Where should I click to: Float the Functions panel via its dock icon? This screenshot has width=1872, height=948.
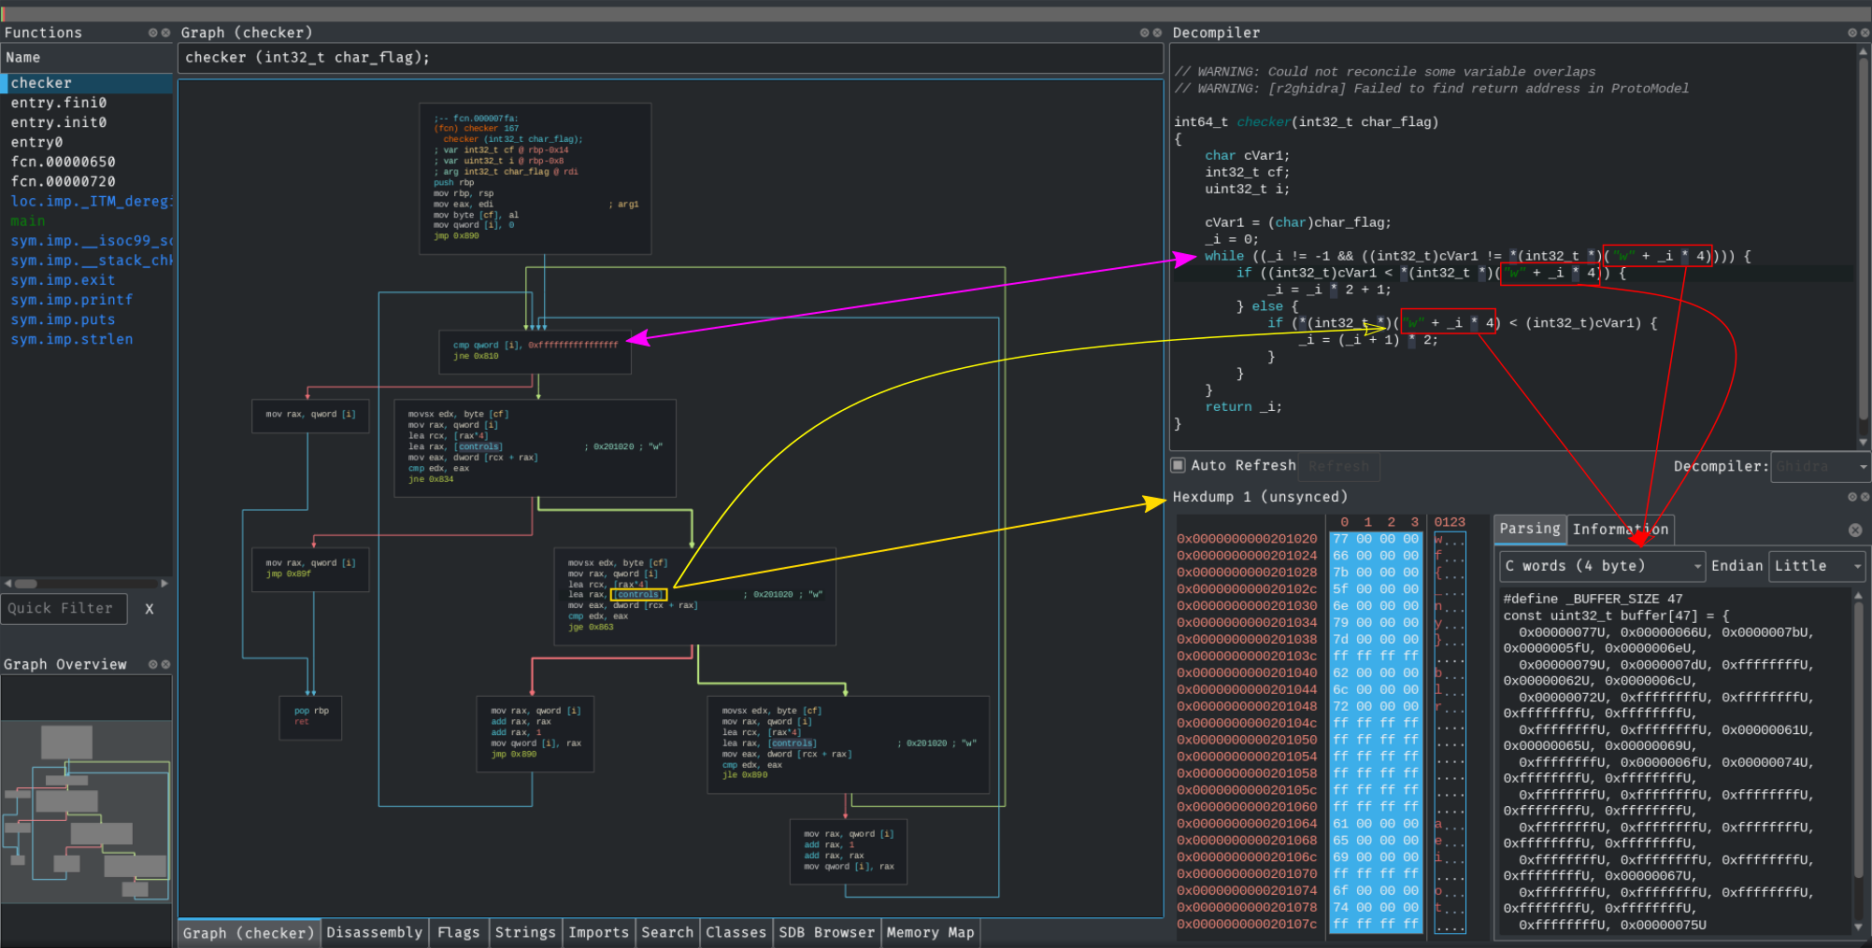coord(152,33)
